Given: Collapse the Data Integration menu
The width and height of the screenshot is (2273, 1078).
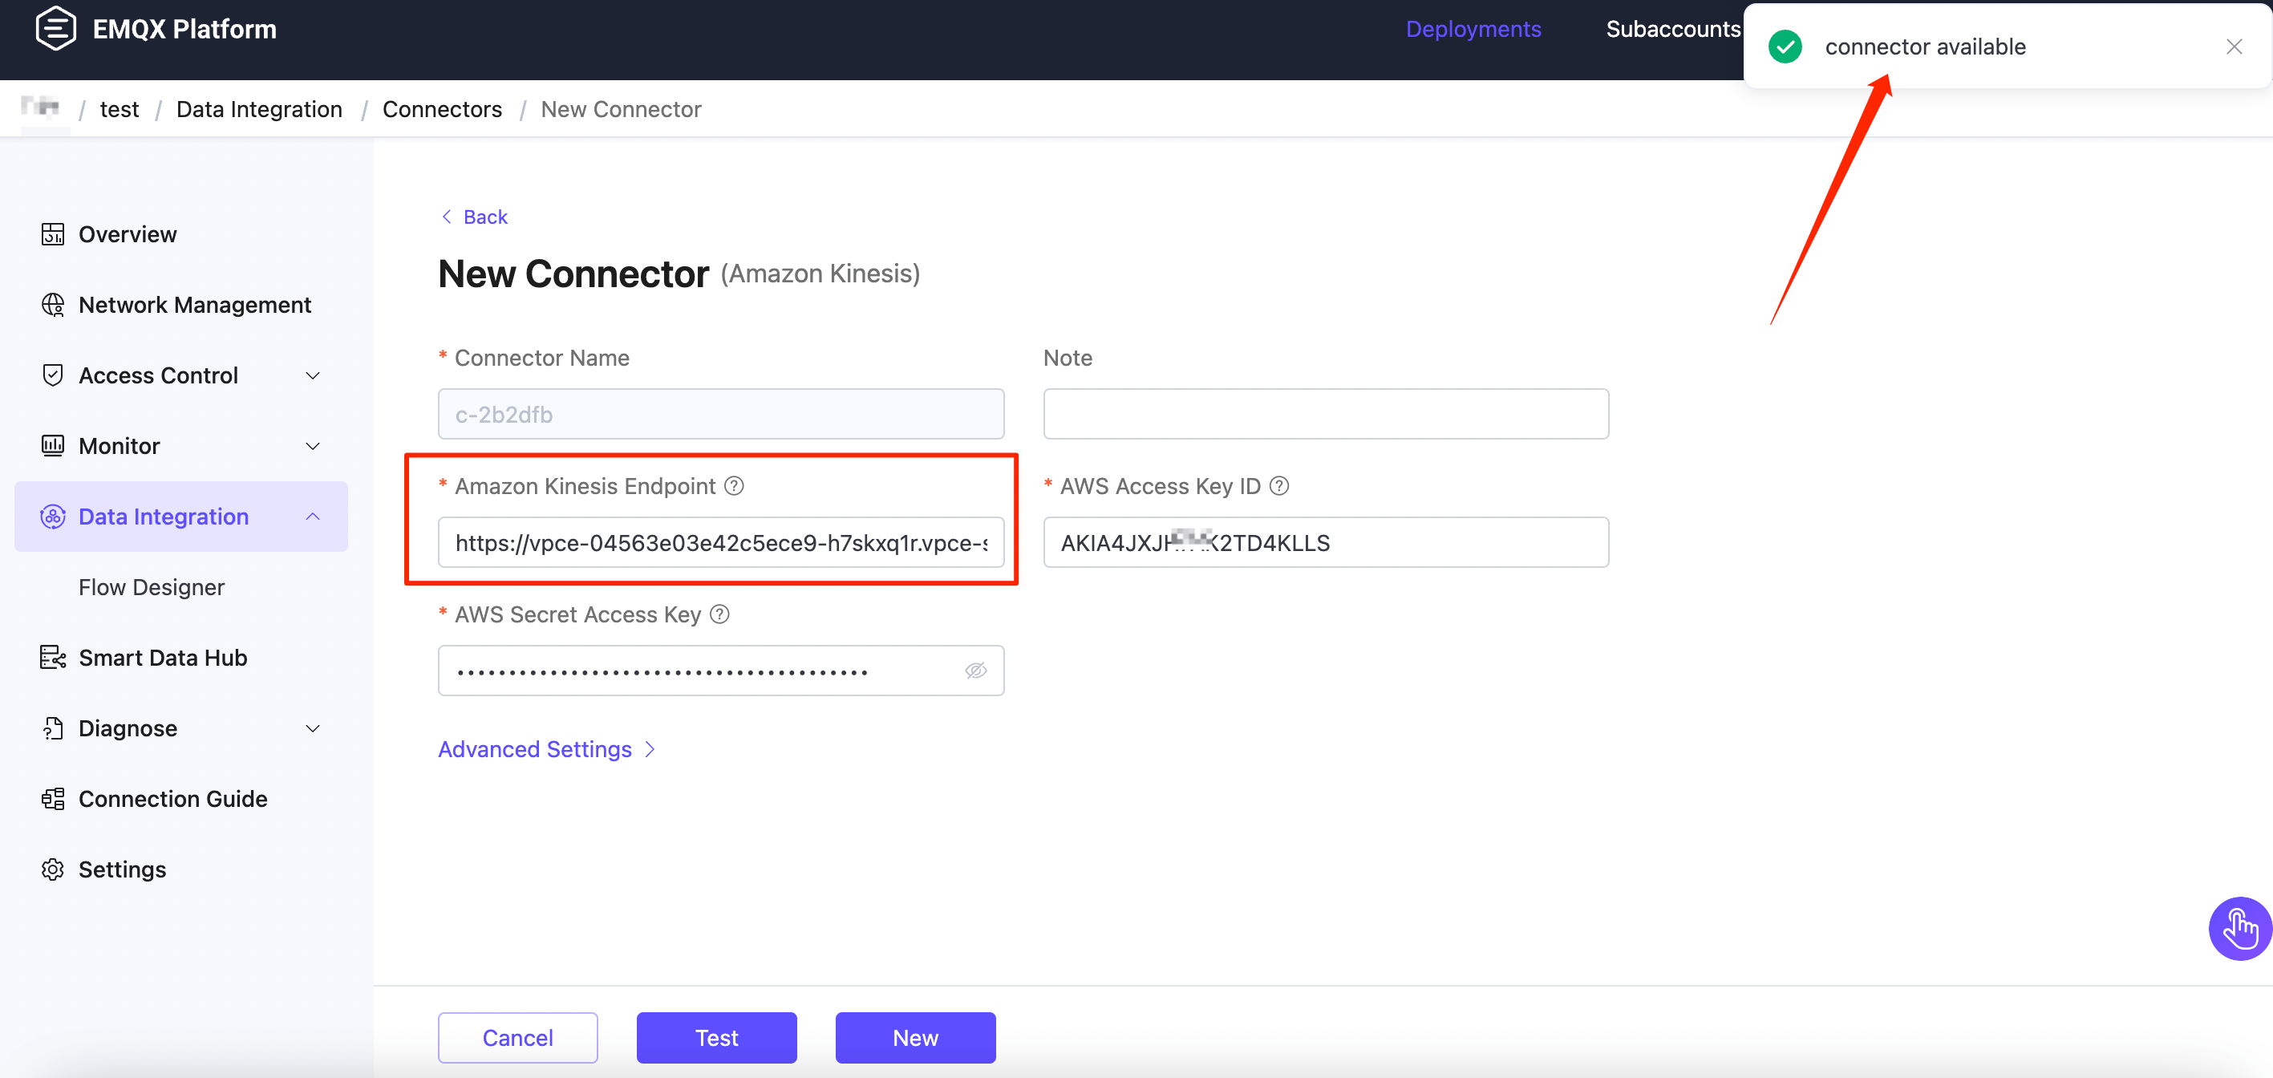Looking at the screenshot, I should (x=312, y=517).
